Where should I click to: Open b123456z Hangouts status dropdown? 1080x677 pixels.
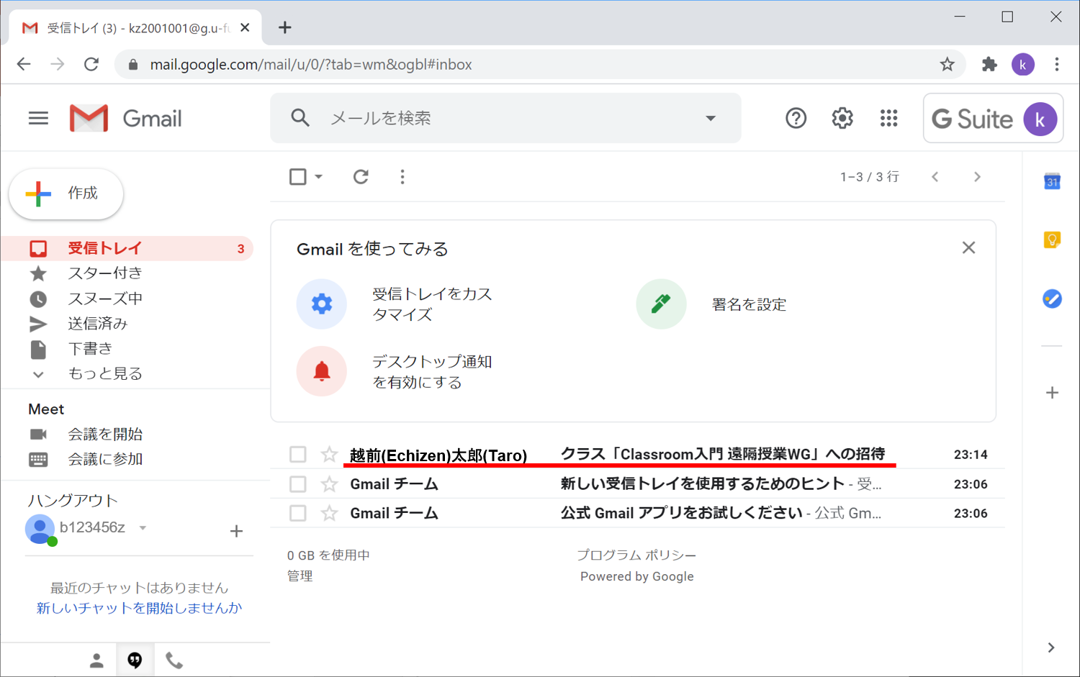pos(143,528)
